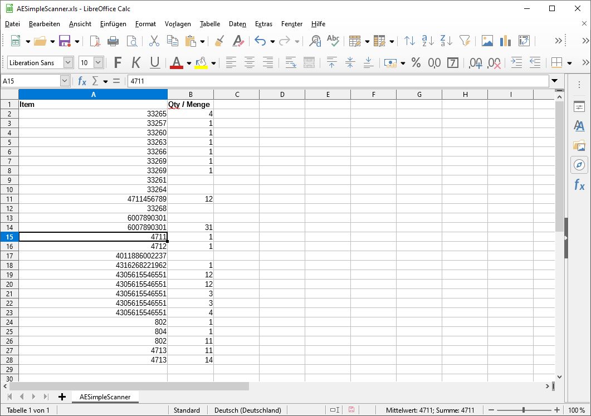The image size is (591, 416).
Task: Open the Function Wizard in formula bar
Action: coord(82,81)
